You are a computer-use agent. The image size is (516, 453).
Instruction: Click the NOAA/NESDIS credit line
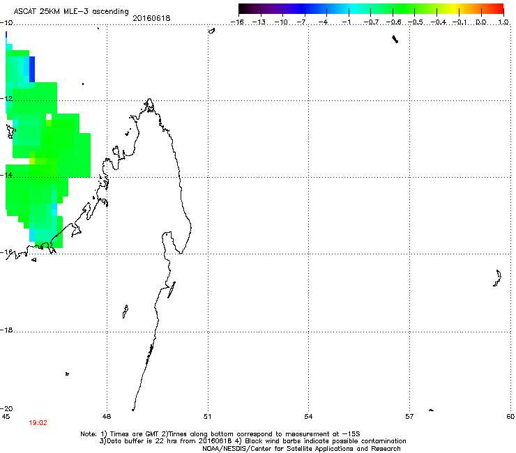(x=301, y=449)
